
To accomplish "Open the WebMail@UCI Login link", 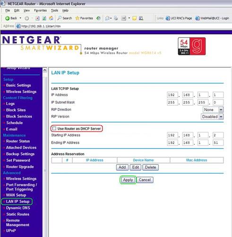I will [x=212, y=18].
